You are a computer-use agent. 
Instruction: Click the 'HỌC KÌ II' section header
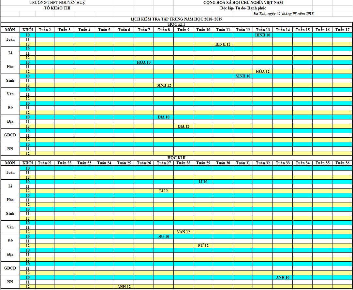coord(176,158)
